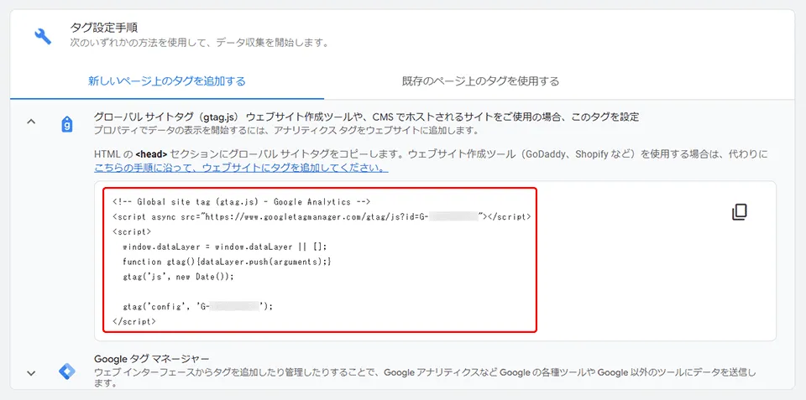Click the プロパティでデータの表示 description text
806x400 pixels.
[286, 131]
